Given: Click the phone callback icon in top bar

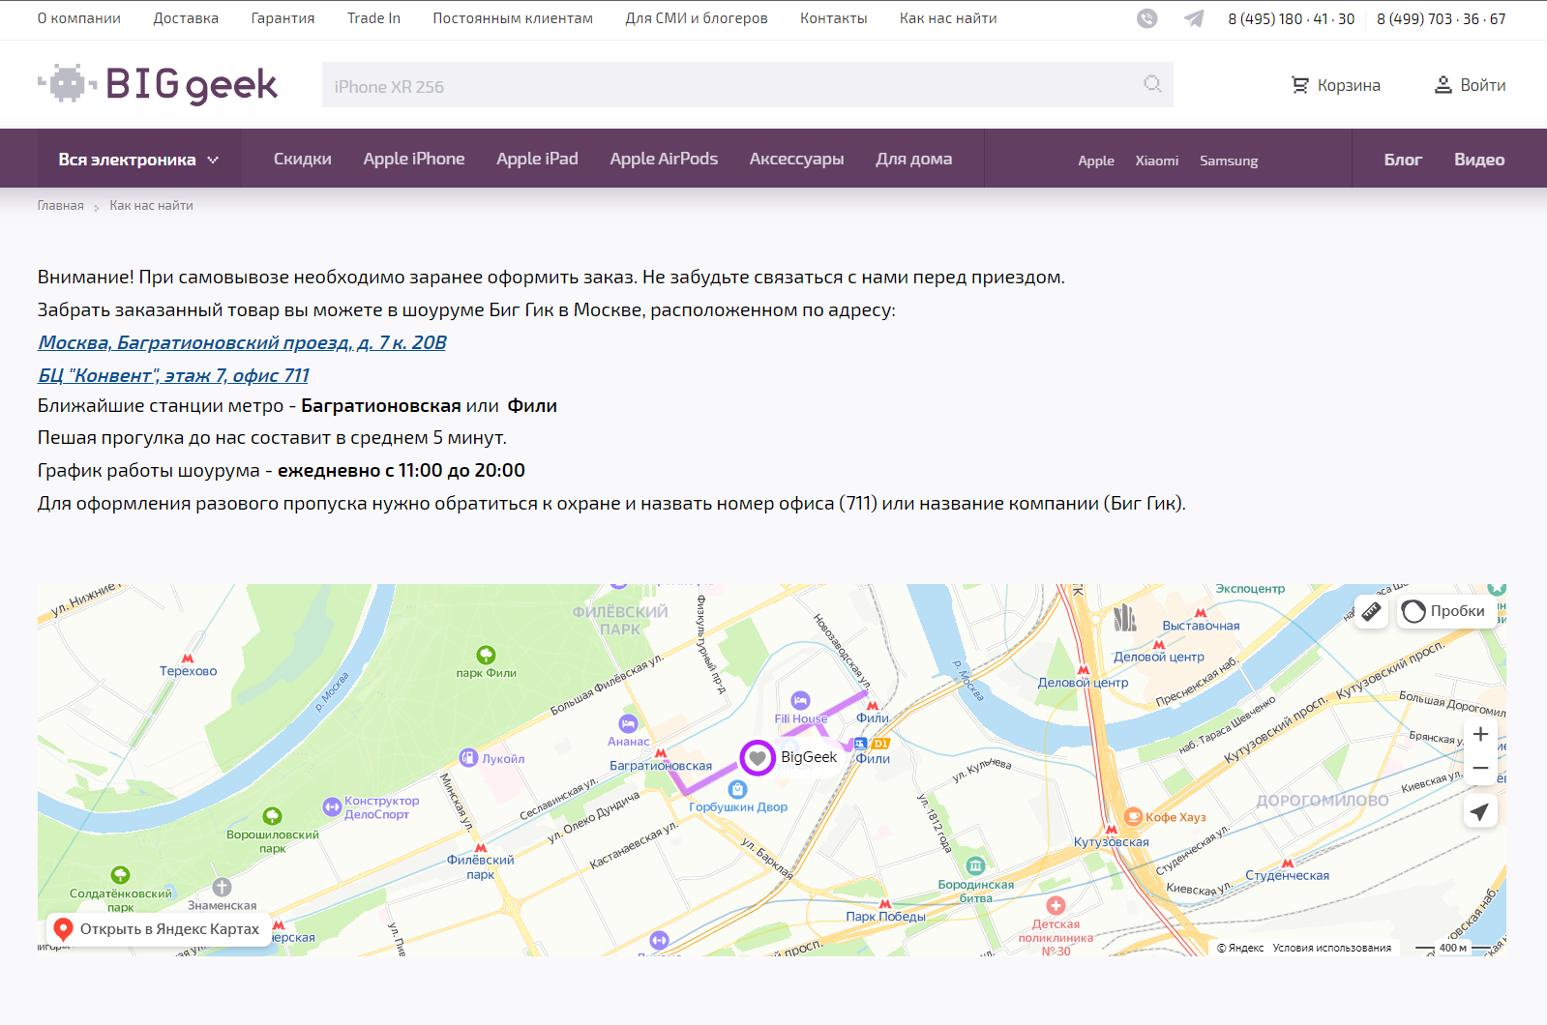Looking at the screenshot, I should [x=1146, y=18].
